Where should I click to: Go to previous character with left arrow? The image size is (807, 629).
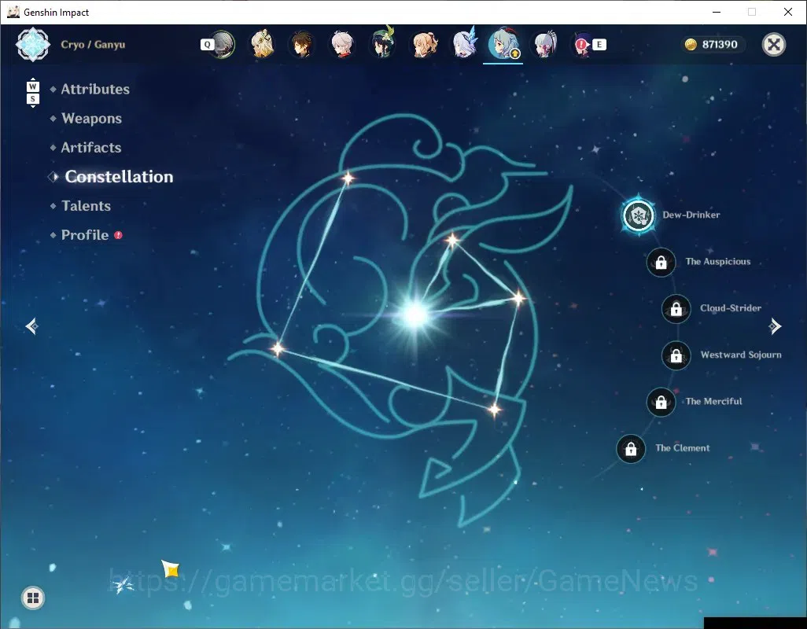[32, 326]
